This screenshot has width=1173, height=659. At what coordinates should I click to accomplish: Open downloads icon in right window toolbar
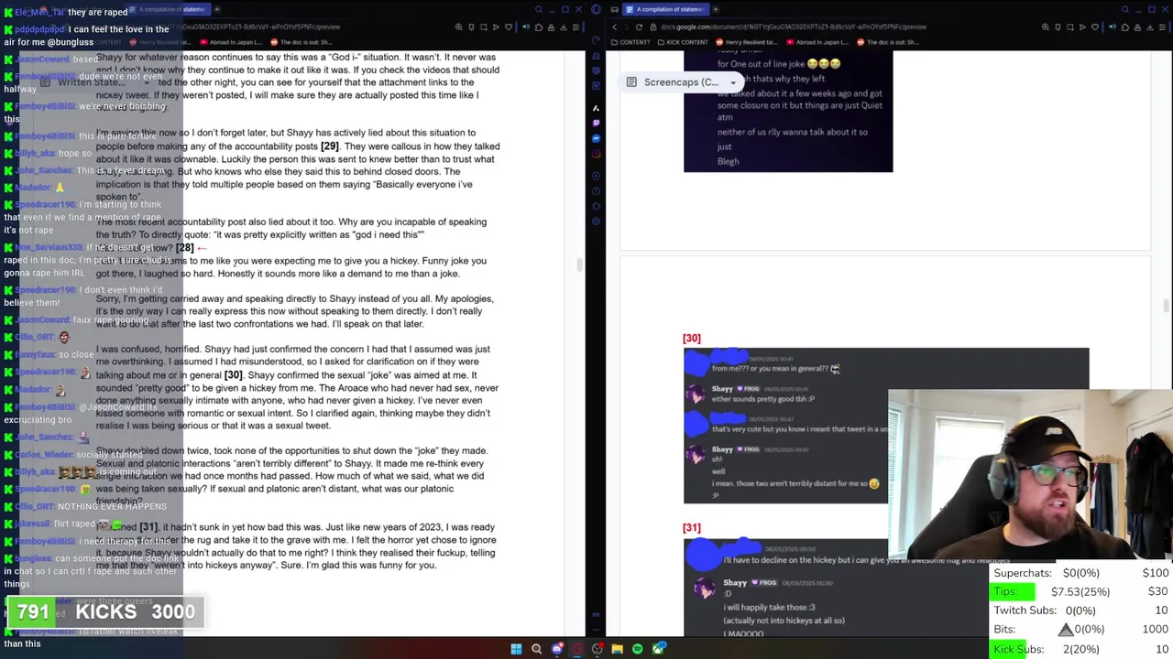pos(1149,27)
